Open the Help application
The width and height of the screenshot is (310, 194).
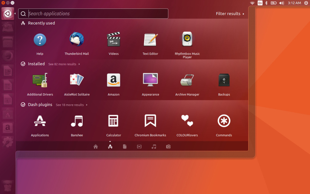(40, 40)
